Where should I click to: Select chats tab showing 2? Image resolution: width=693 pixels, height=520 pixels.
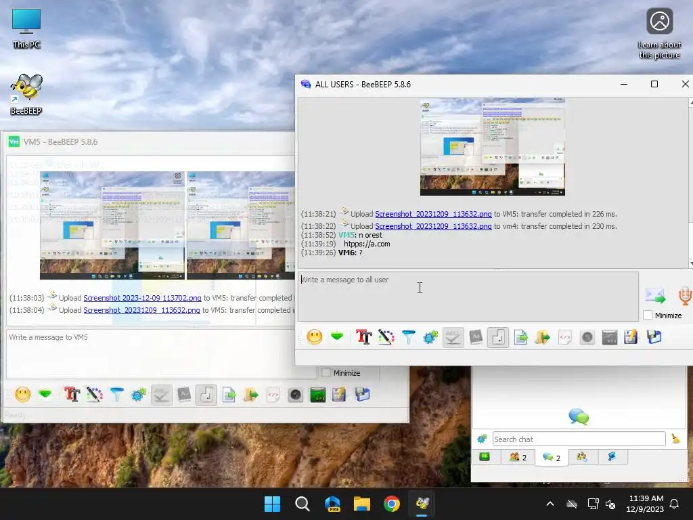(x=552, y=458)
